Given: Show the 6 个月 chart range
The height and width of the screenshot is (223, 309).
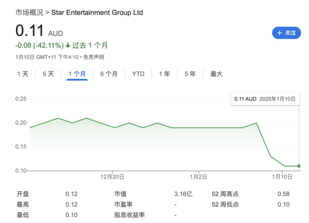Looking at the screenshot, I should tap(109, 74).
